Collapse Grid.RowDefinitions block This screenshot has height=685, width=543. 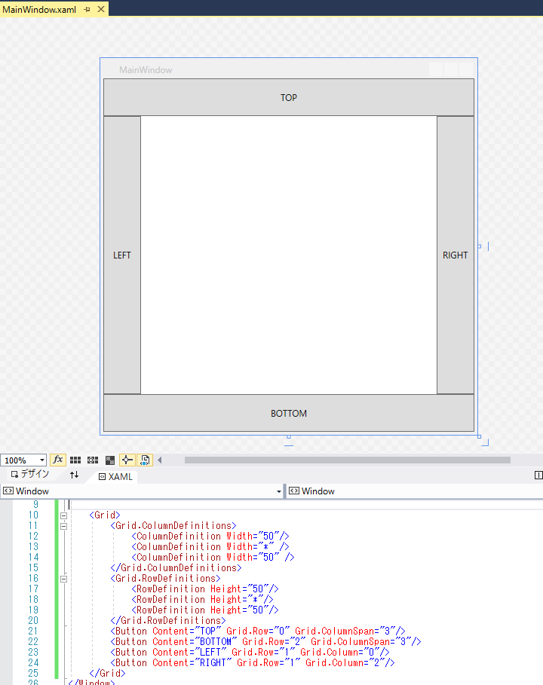pyautogui.click(x=64, y=579)
